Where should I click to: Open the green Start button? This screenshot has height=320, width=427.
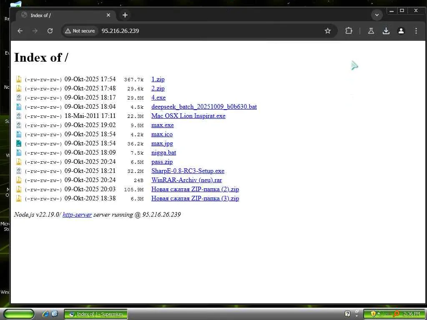(18, 314)
